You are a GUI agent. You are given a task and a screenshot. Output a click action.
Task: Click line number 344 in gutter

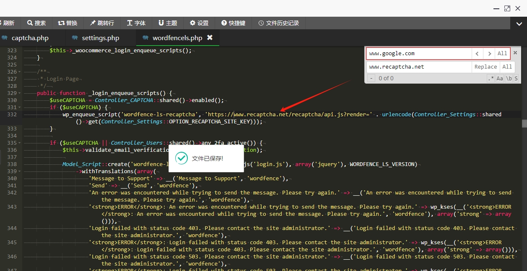coord(12,228)
